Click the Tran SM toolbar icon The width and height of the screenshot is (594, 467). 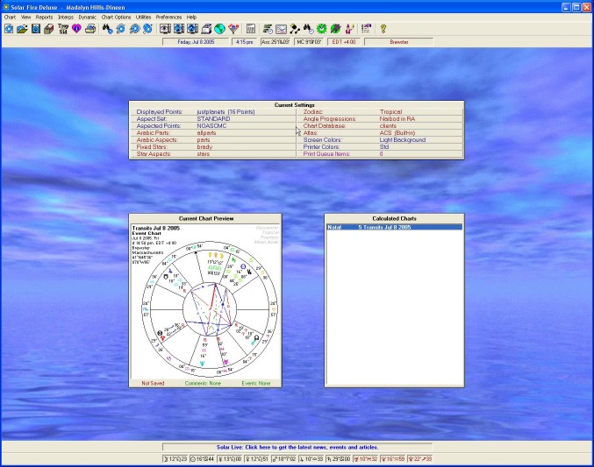tap(62, 29)
